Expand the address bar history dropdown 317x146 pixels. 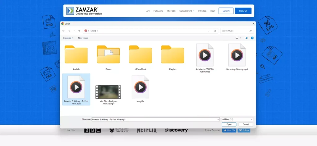tap(208, 31)
